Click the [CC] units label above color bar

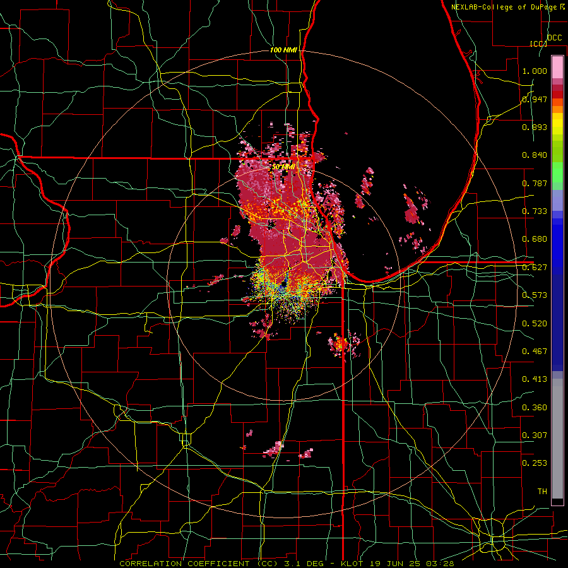click(538, 44)
